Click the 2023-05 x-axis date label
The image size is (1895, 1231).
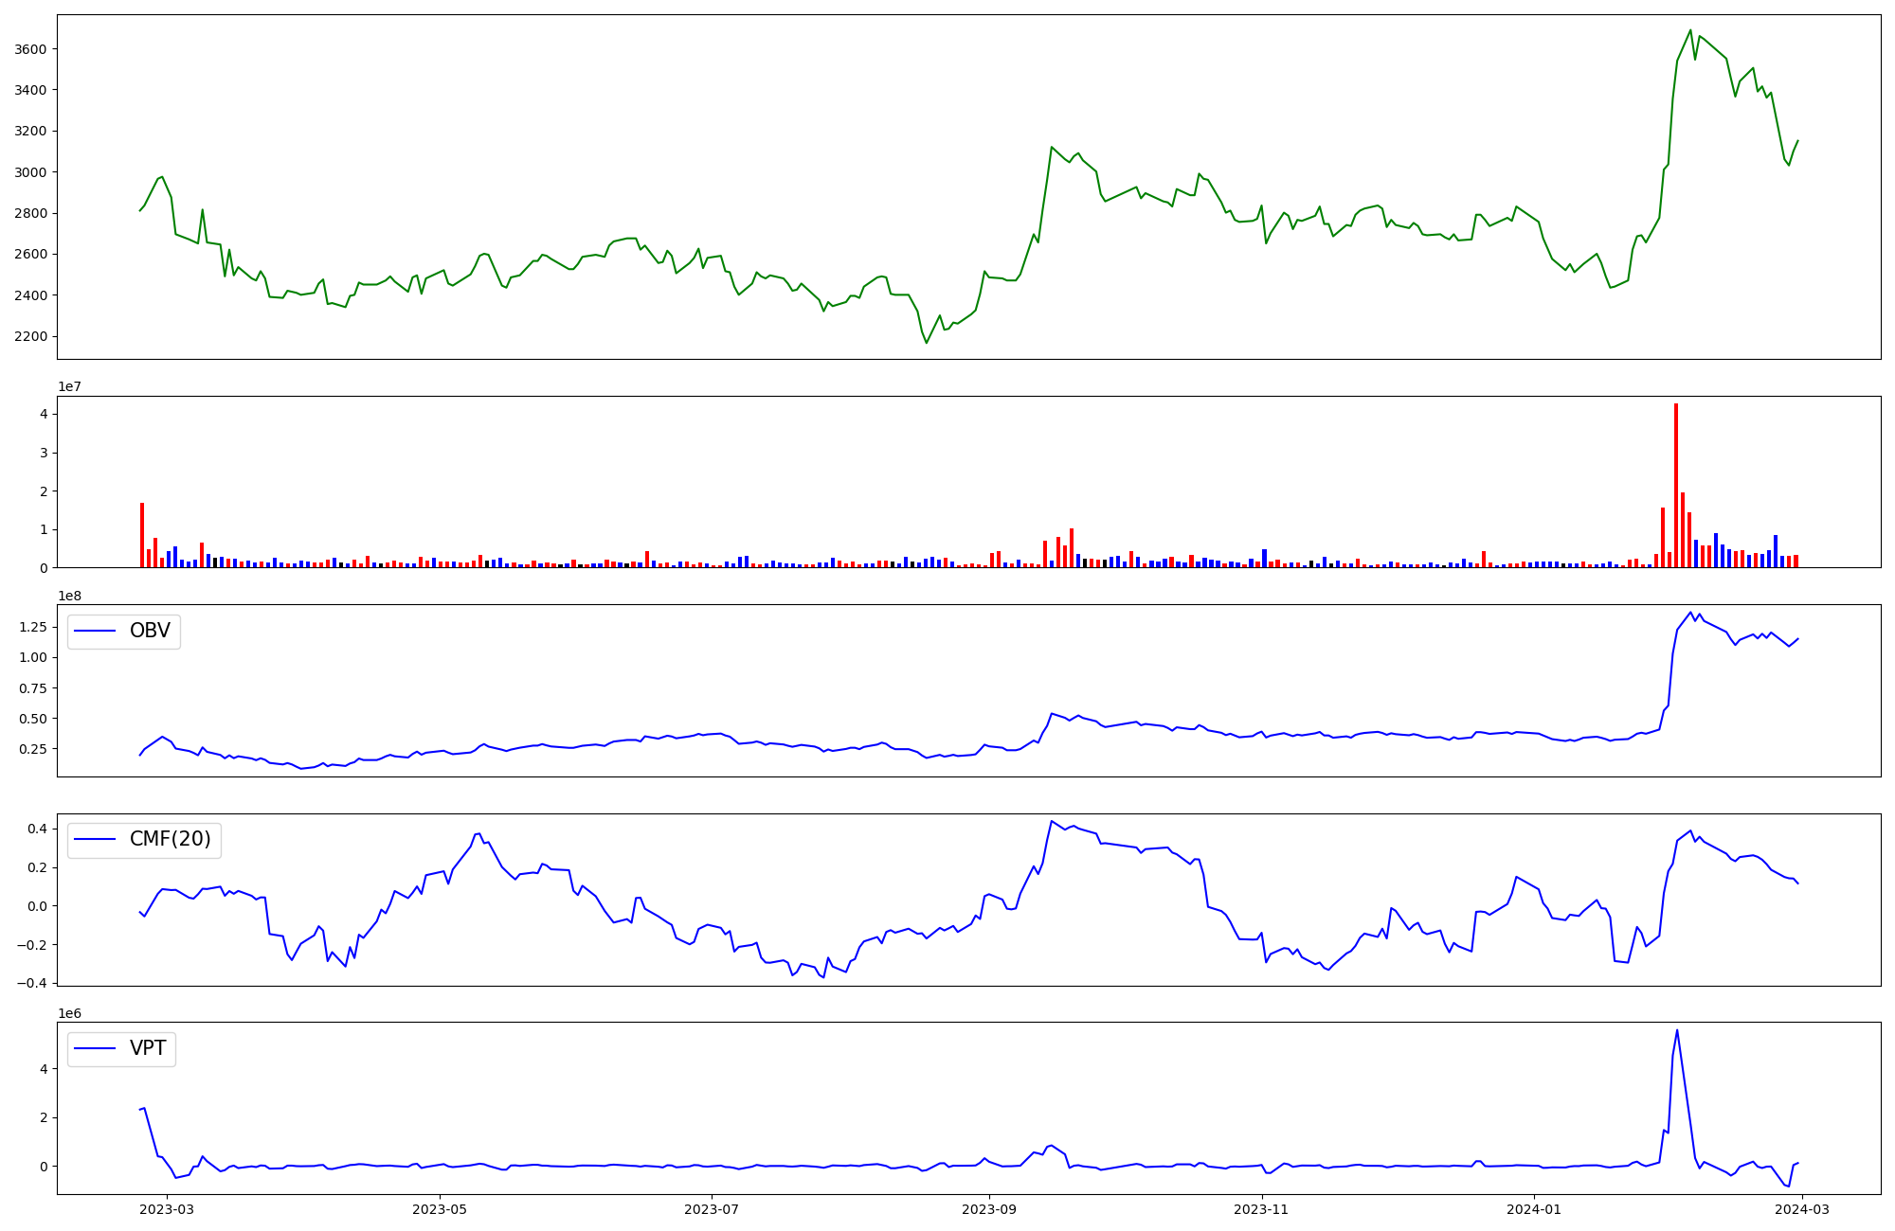click(x=440, y=1209)
